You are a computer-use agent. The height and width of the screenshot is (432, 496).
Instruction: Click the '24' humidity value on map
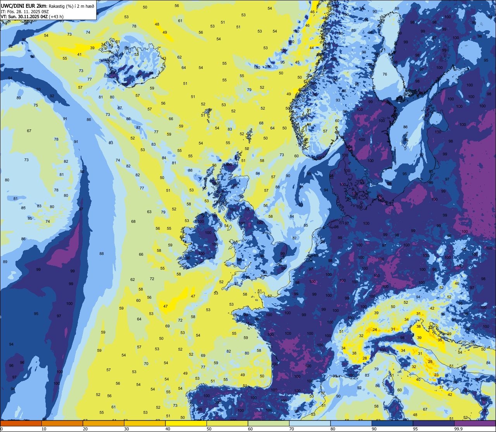pyautogui.click(x=375, y=330)
